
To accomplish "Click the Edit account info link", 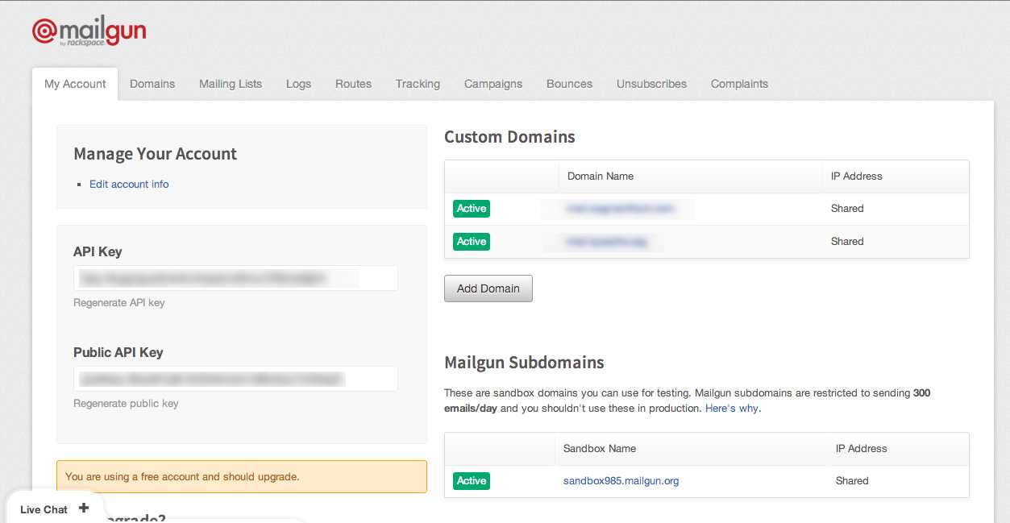I will point(129,185).
